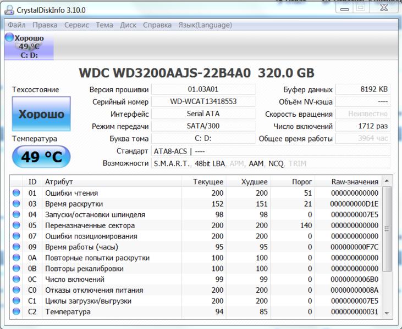Click the 49 °C temperature button
Screen dimensions: 402x329
tap(41, 157)
